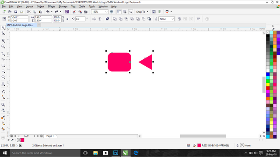The height and width of the screenshot is (157, 280).
Task: Select the Transparency tool
Action: 3,110
